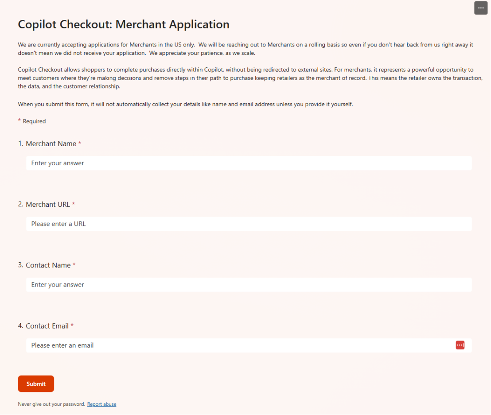Click the paragraph describing Copilot Checkout purchases
Screen dimensions: 491x415
coord(250,78)
